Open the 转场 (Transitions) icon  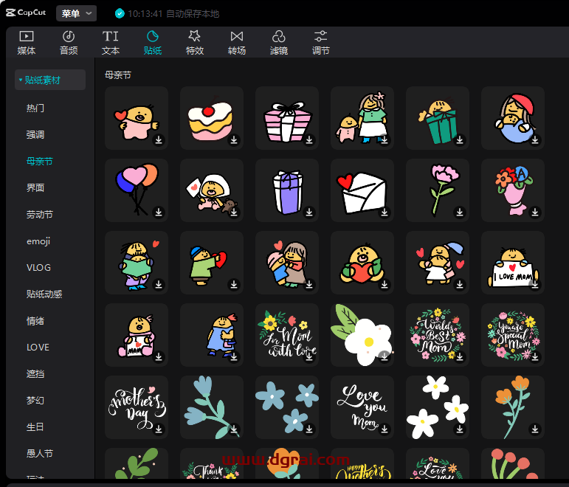pyautogui.click(x=237, y=36)
